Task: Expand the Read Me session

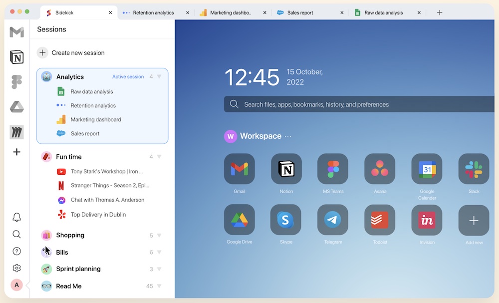Action: [x=159, y=286]
